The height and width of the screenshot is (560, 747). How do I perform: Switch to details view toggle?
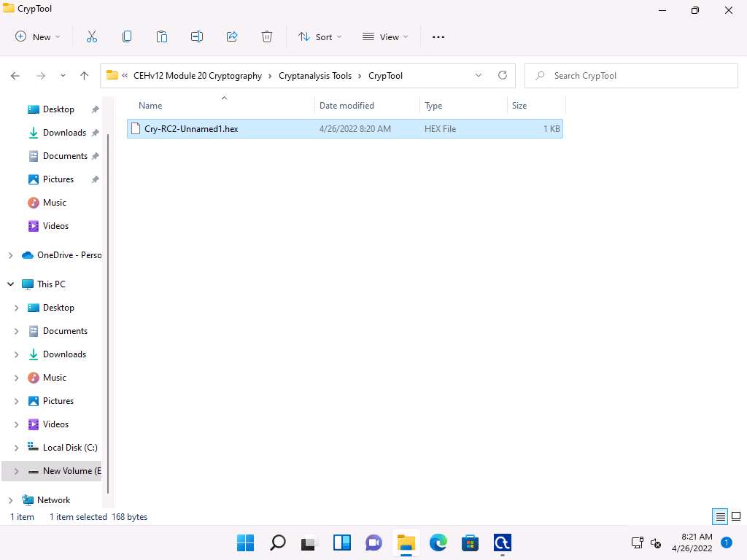tap(720, 517)
